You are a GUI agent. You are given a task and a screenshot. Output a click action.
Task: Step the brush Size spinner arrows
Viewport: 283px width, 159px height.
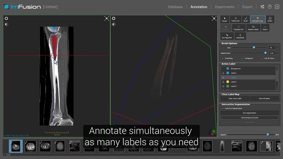click(277, 48)
